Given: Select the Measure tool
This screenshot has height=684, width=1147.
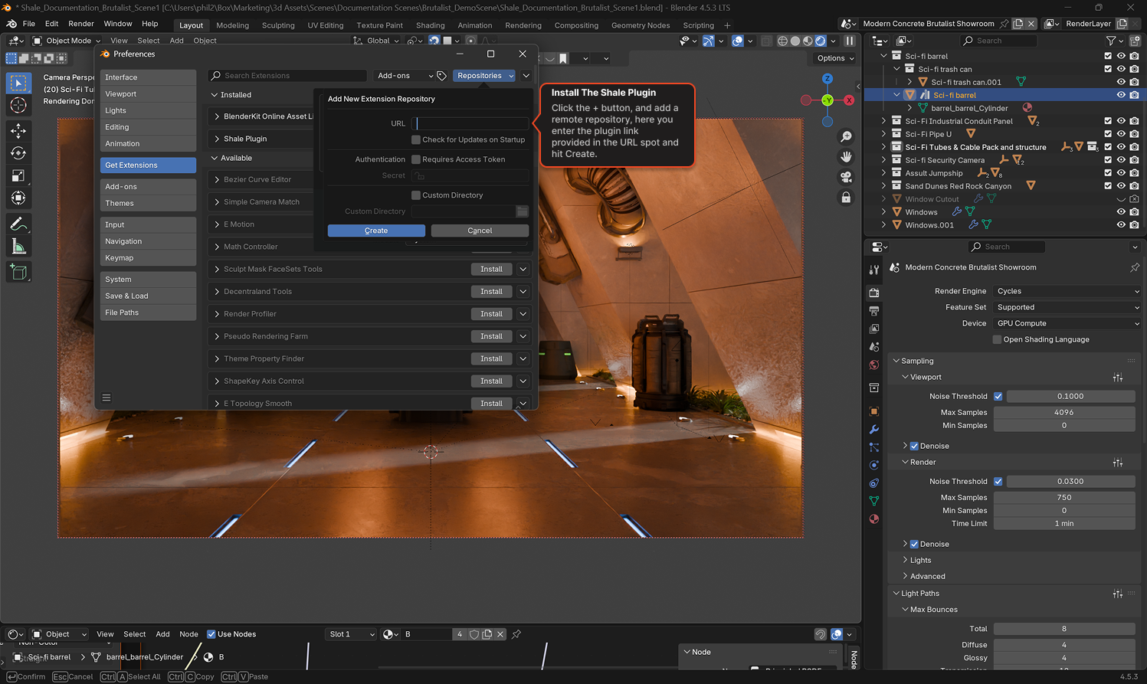Looking at the screenshot, I should (x=18, y=247).
